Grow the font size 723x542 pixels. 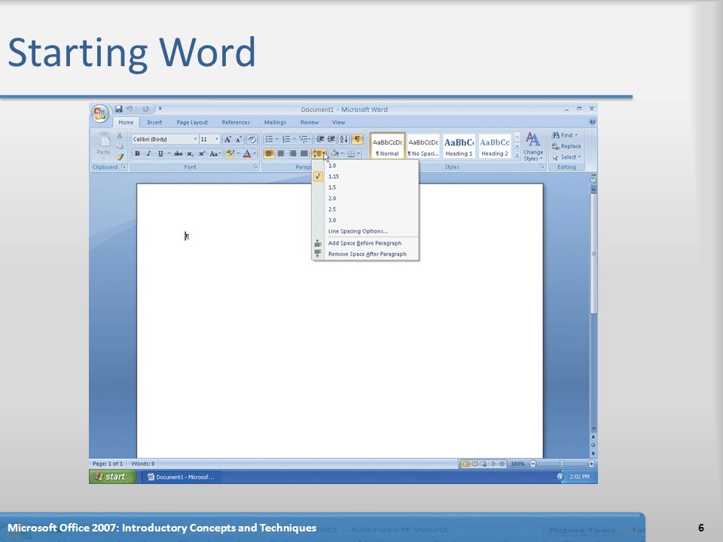(227, 139)
